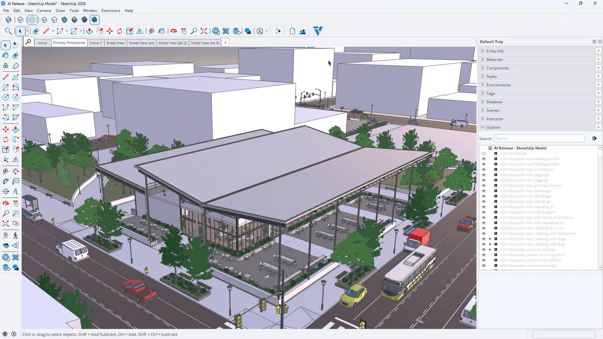Screen dimensions: 603x339
Task: Open the Line tool dropdown arrow in the top toolbar
Action: (x=53, y=31)
